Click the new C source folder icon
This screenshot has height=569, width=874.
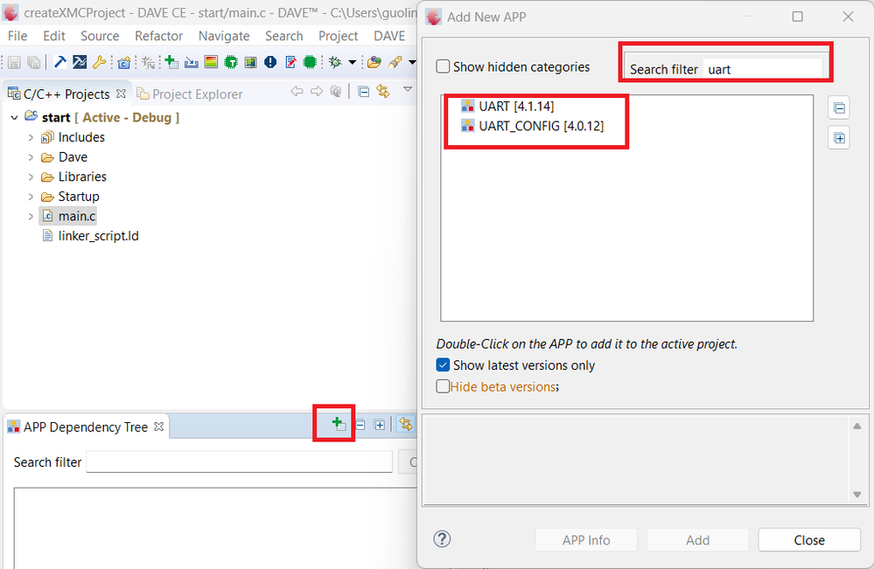click(x=124, y=62)
